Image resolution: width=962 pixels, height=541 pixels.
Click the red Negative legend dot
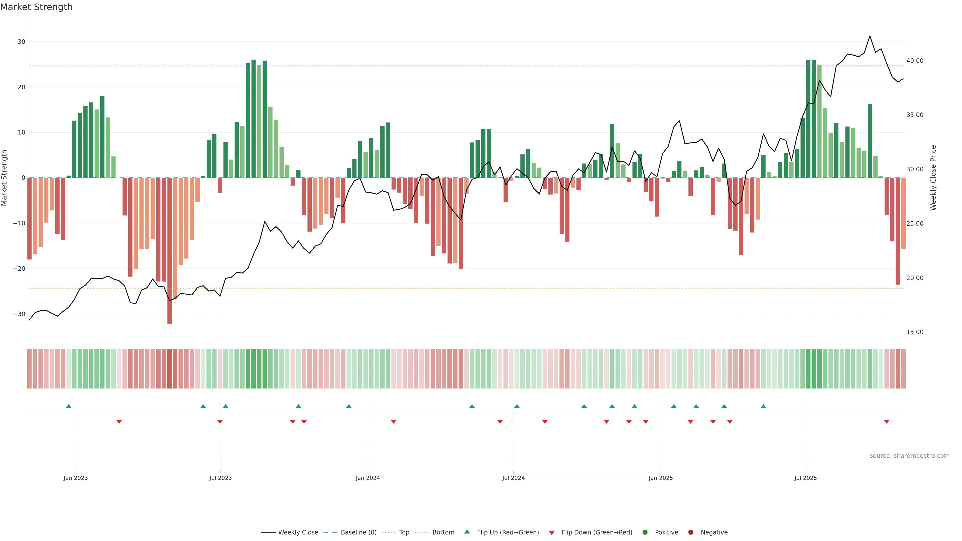click(x=690, y=532)
